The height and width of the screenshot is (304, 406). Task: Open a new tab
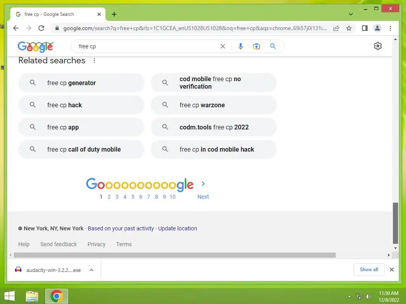coord(114,14)
